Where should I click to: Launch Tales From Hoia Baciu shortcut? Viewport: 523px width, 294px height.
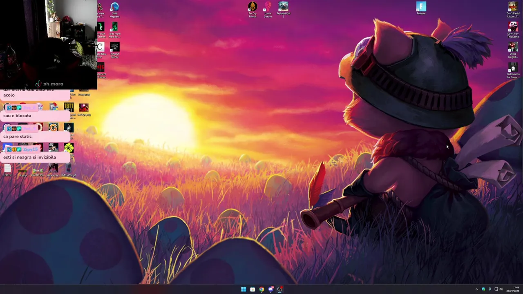(115, 30)
